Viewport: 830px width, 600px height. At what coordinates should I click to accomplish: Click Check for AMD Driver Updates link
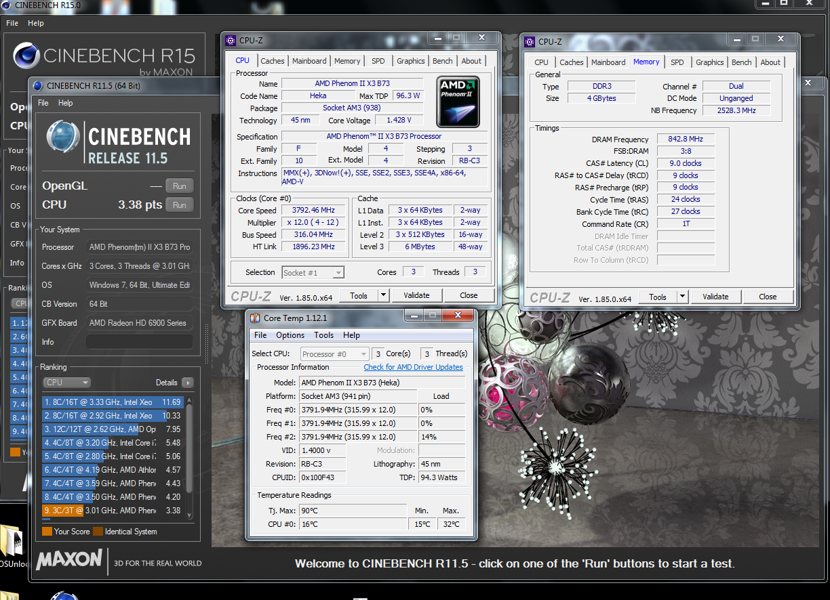pyautogui.click(x=413, y=367)
